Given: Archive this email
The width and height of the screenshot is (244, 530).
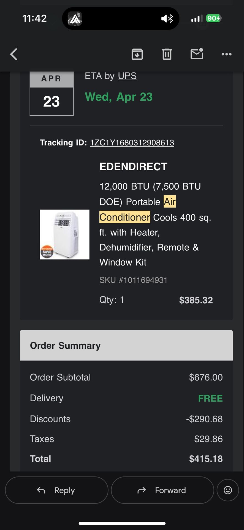Looking at the screenshot, I should (137, 54).
